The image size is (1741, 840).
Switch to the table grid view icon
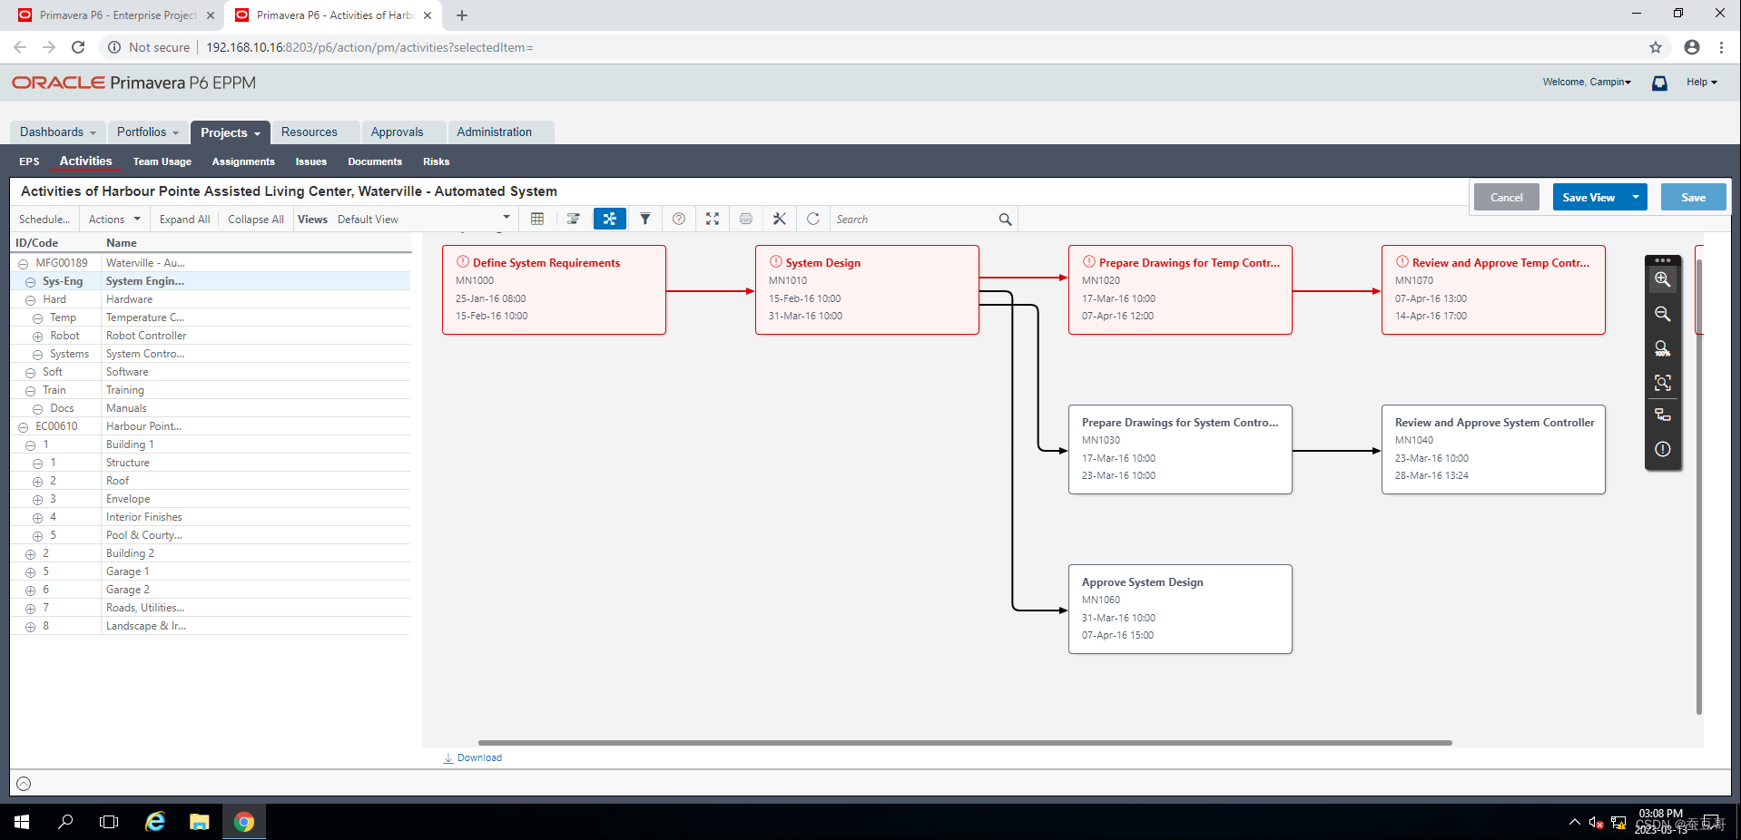tap(537, 219)
